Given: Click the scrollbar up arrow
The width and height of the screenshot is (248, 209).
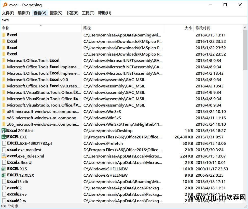Looking at the screenshot, I should click(x=245, y=27).
